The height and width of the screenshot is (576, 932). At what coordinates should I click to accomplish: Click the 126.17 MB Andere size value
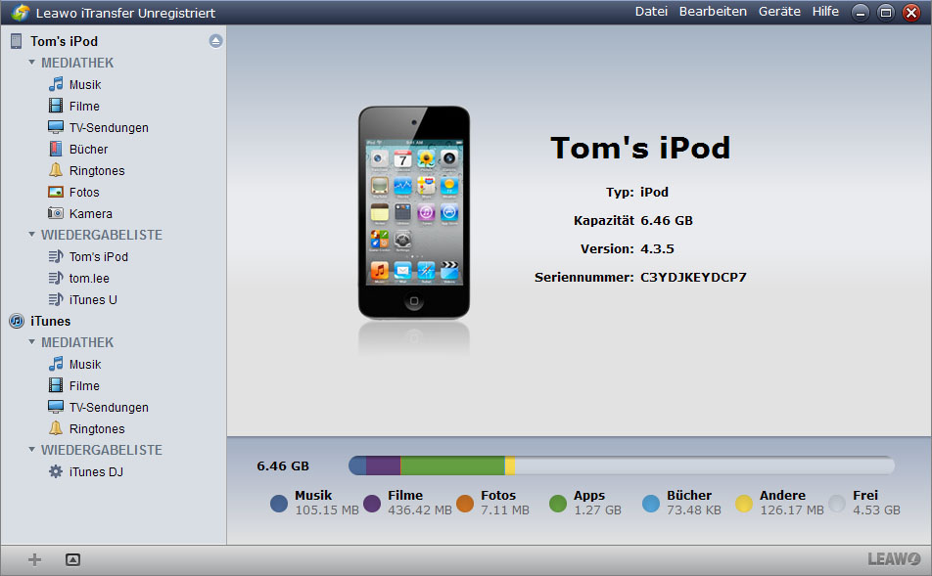pos(792,510)
